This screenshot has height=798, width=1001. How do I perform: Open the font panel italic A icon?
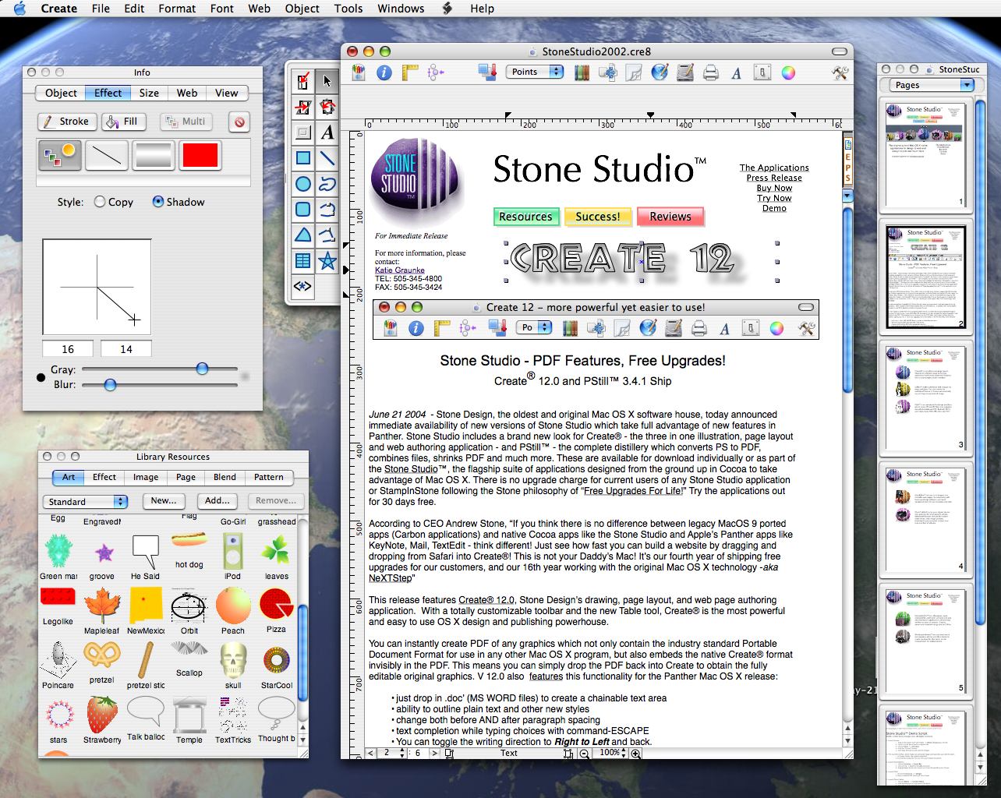coord(736,73)
